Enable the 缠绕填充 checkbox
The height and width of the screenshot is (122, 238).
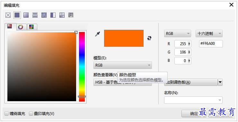[x=6, y=114]
